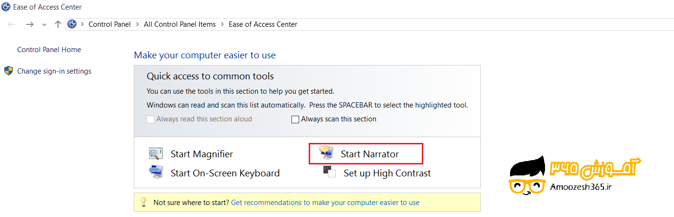The height and width of the screenshot is (217, 674).
Task: Expand the chevron after All Control Panel Items
Action: point(222,24)
